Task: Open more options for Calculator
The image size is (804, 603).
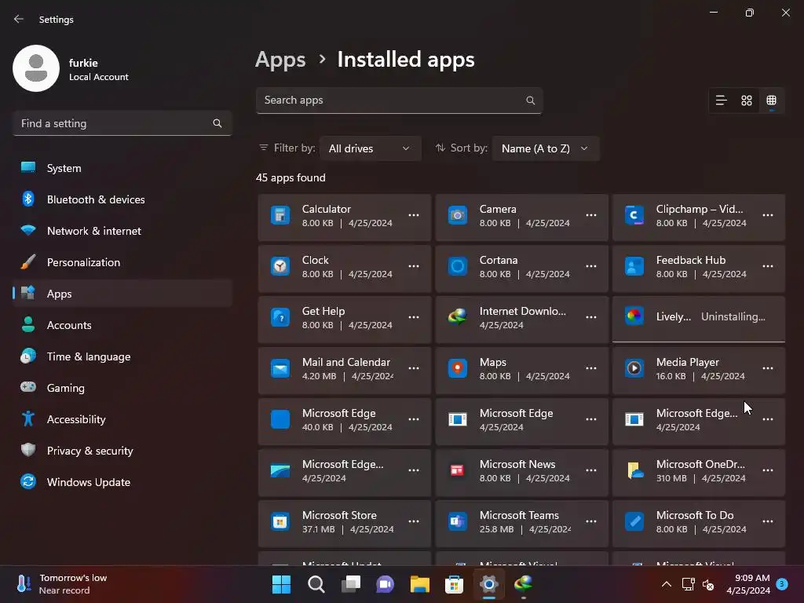Action: pyautogui.click(x=414, y=215)
